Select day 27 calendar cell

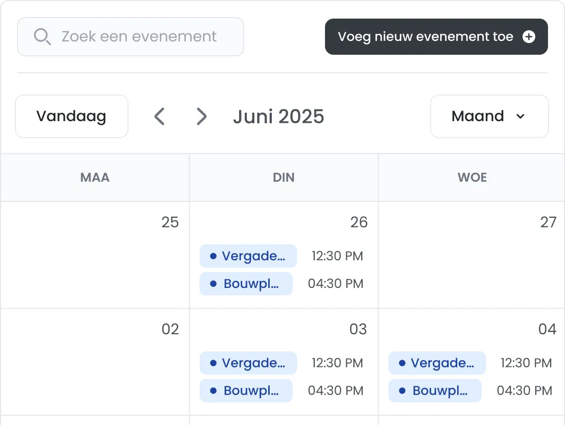(472, 255)
